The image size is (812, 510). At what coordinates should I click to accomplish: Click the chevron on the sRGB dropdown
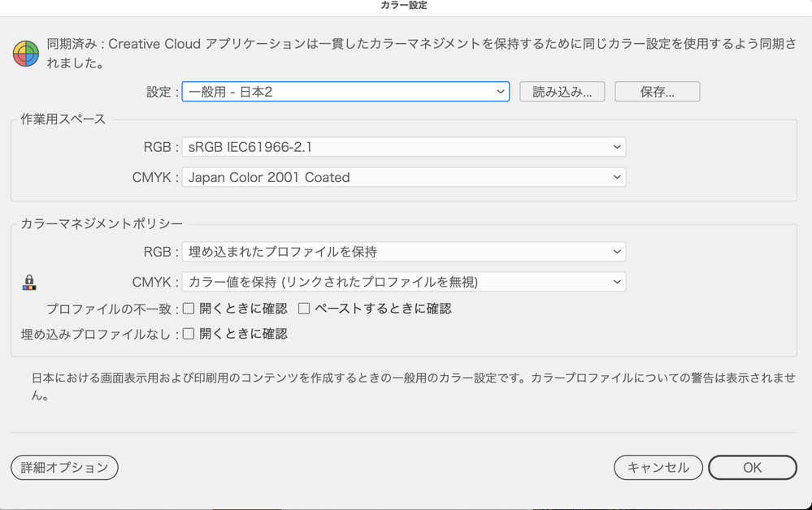click(x=619, y=147)
